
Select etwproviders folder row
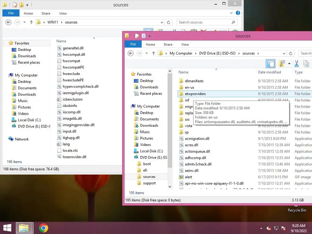tap(245, 94)
